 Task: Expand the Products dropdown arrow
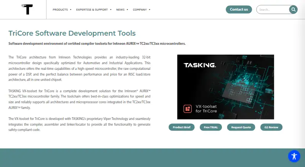[71, 10]
